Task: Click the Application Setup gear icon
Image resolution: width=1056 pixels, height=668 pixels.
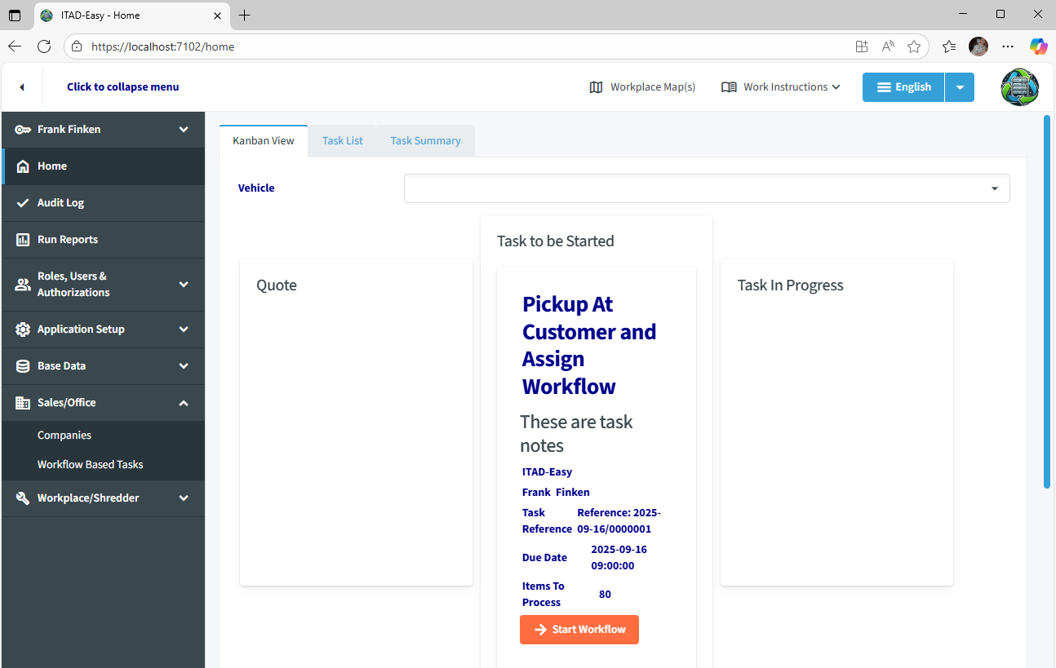Action: tap(23, 330)
